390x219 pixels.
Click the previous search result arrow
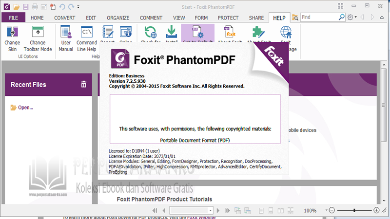362,17
